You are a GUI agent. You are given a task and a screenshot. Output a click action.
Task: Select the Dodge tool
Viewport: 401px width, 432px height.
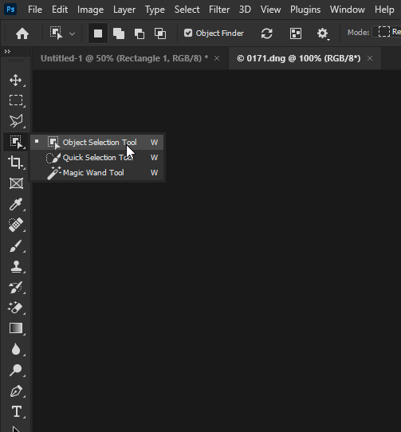[x=16, y=370]
